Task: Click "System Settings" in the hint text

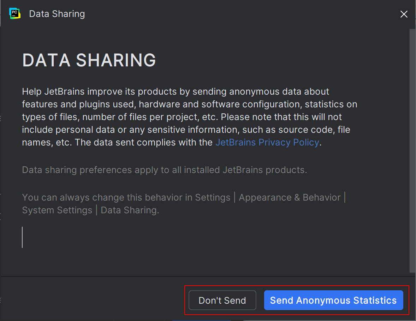Action: 57,210
